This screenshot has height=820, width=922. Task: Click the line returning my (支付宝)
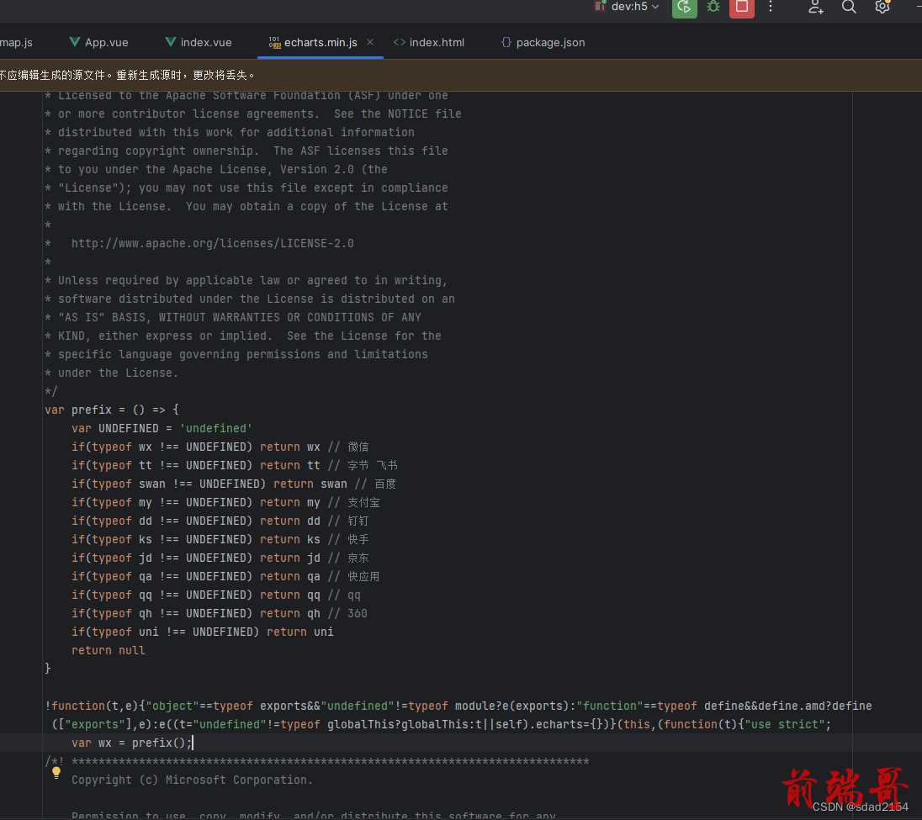click(225, 503)
